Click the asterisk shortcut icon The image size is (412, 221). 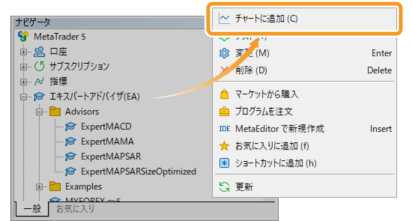[224, 163]
